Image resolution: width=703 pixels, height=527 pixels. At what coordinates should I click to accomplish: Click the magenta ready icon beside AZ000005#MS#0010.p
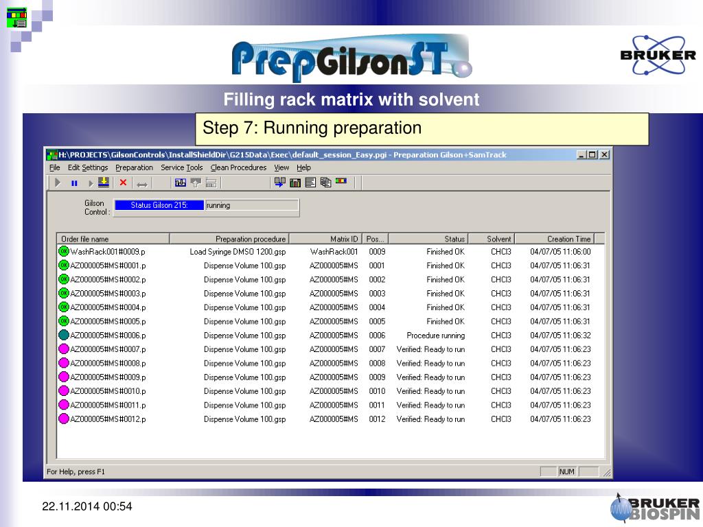coord(64,390)
